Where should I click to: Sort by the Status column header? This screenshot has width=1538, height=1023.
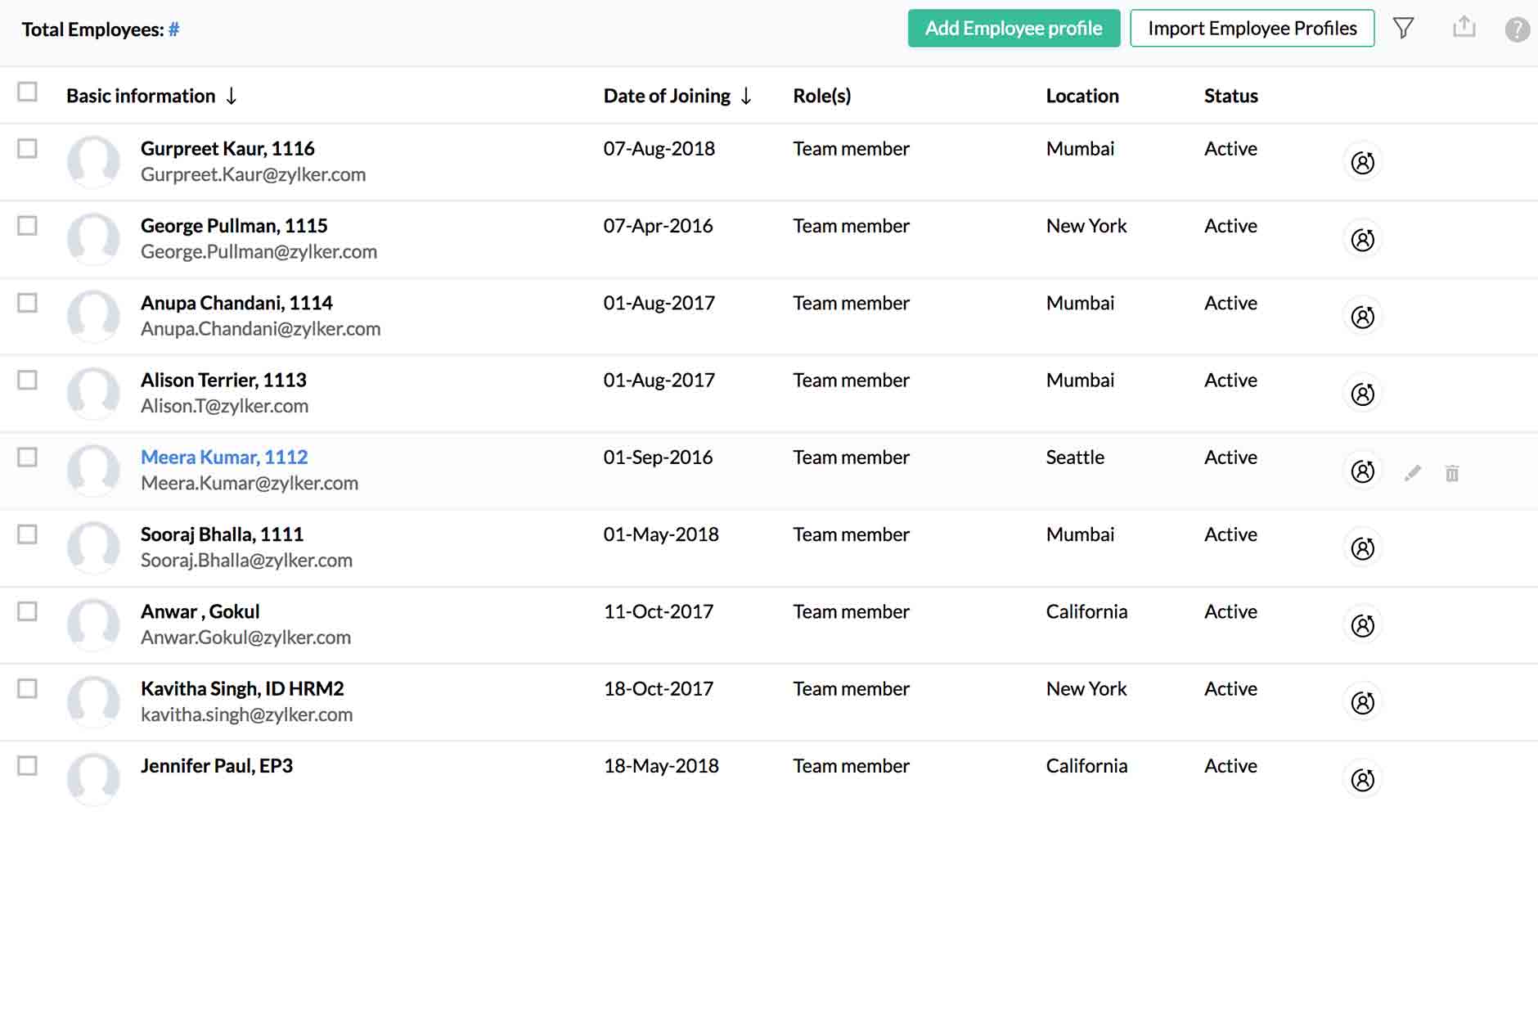point(1230,95)
